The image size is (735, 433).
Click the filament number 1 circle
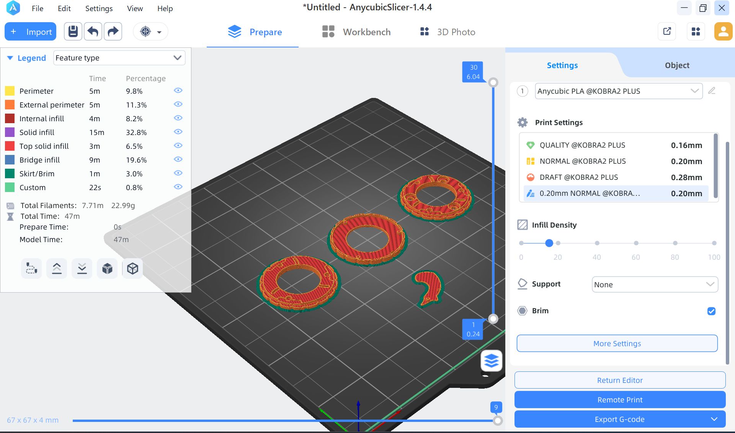[523, 91]
